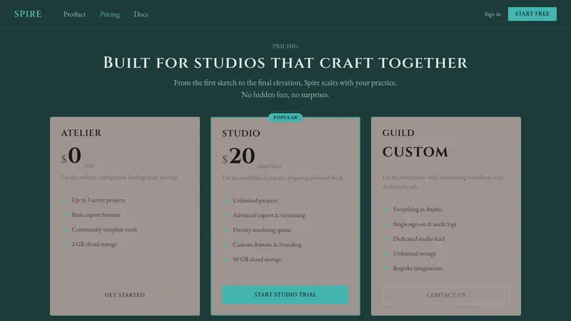571x321 pixels.
Task: Click checkmark beside Unlimited projects
Action: [226, 201]
